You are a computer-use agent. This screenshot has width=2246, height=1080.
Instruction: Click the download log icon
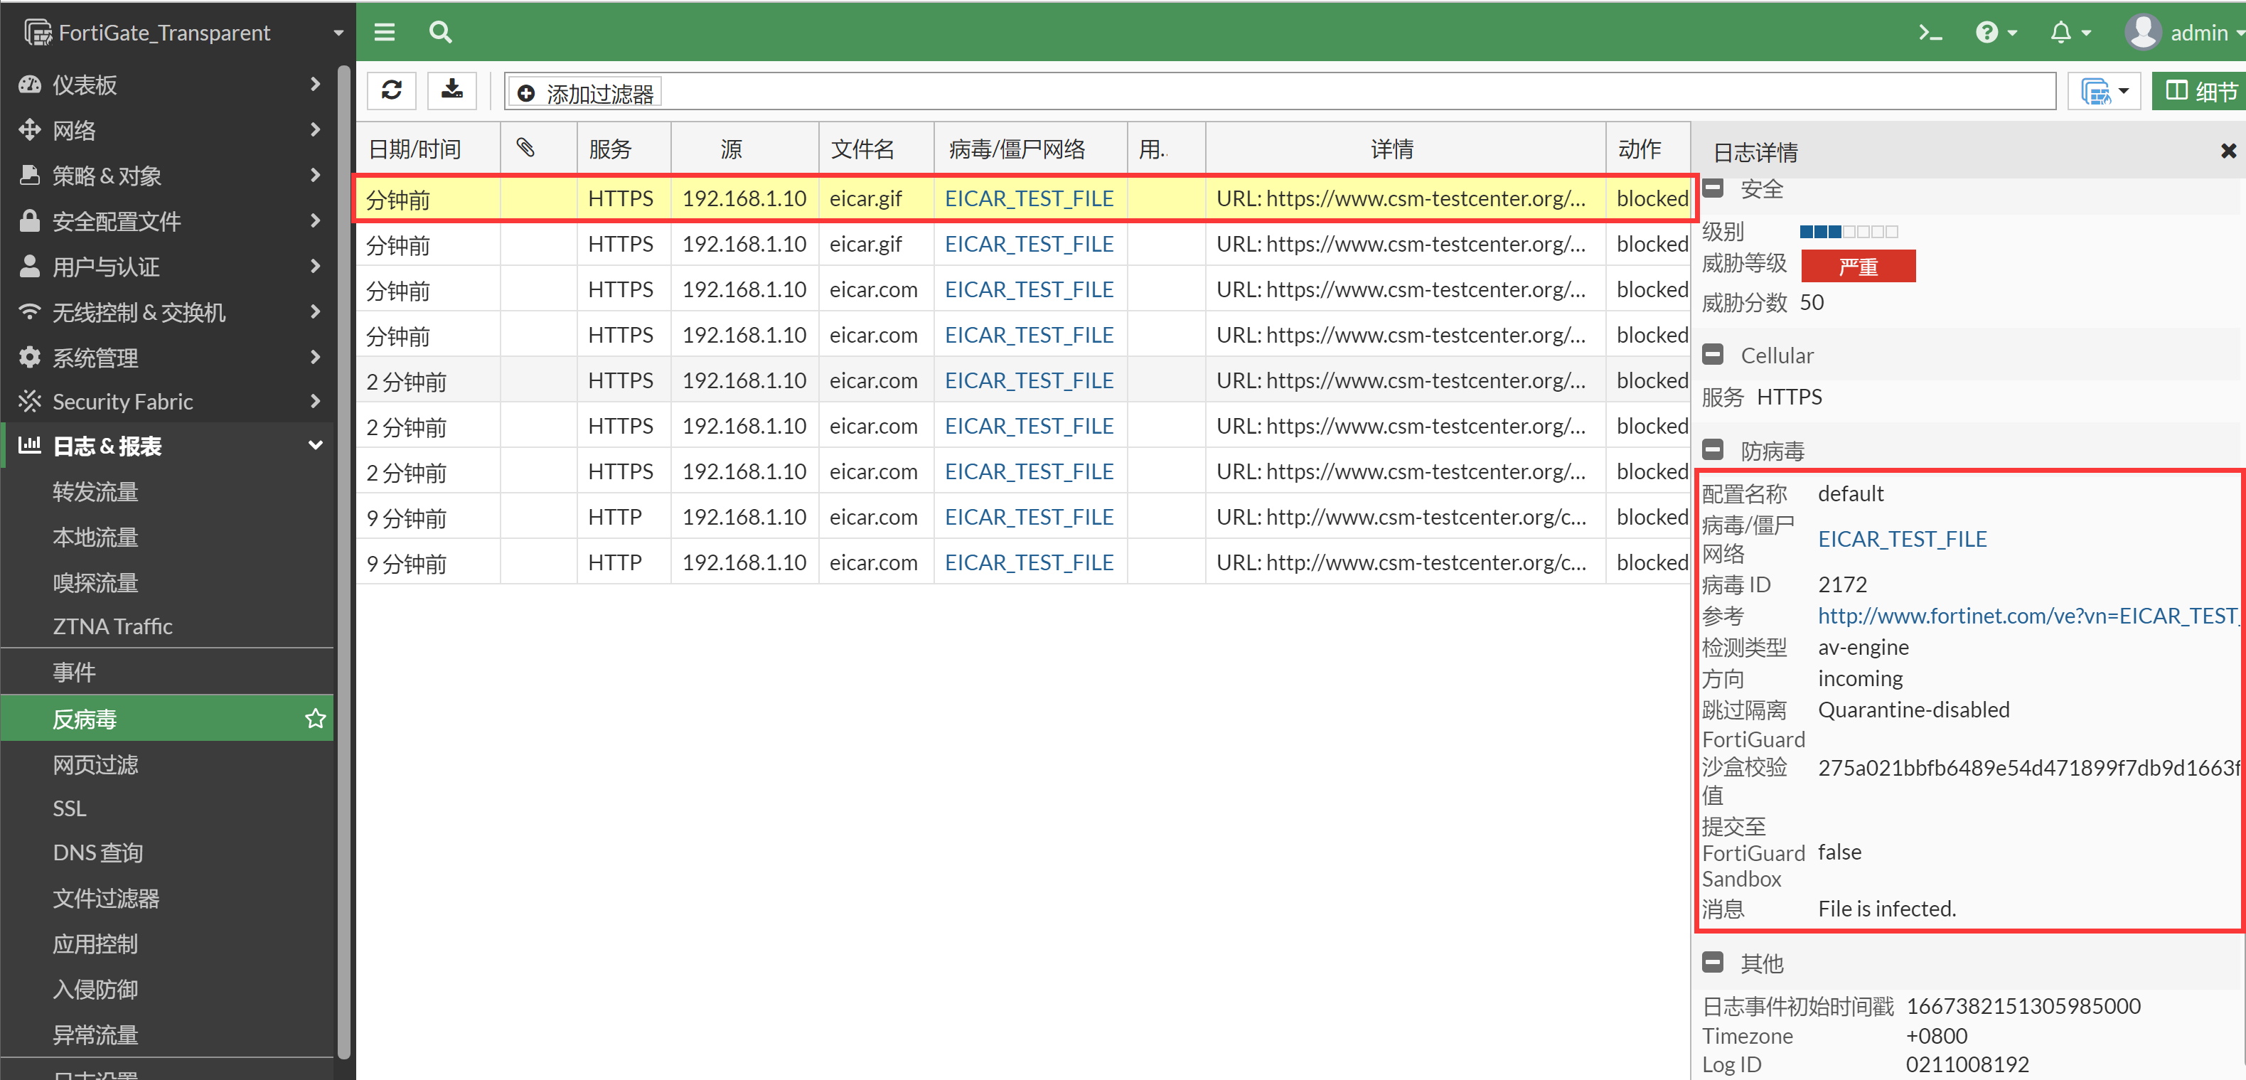451,91
